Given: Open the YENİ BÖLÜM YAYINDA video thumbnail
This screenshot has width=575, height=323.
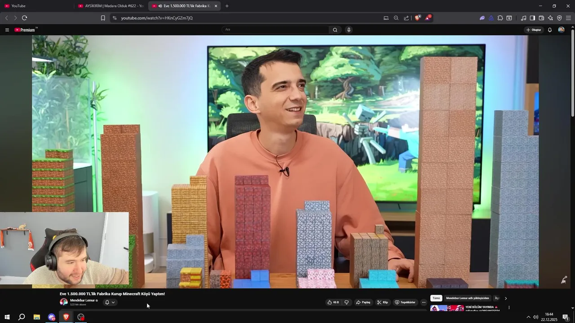Looking at the screenshot, I should pos(447,308).
